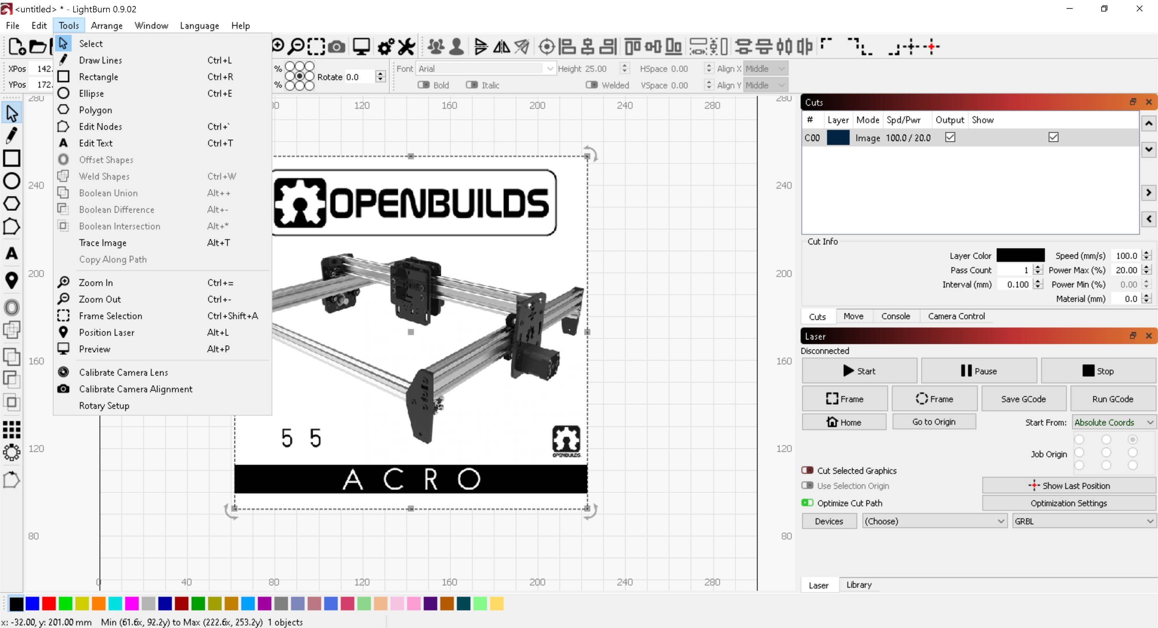Click the camera icon in the top toolbar
The image size is (1158, 628).
[x=337, y=46]
